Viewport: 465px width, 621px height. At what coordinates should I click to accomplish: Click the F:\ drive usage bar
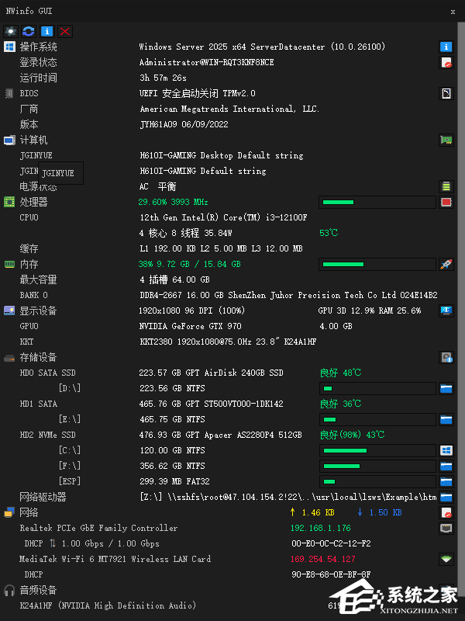[x=377, y=466]
